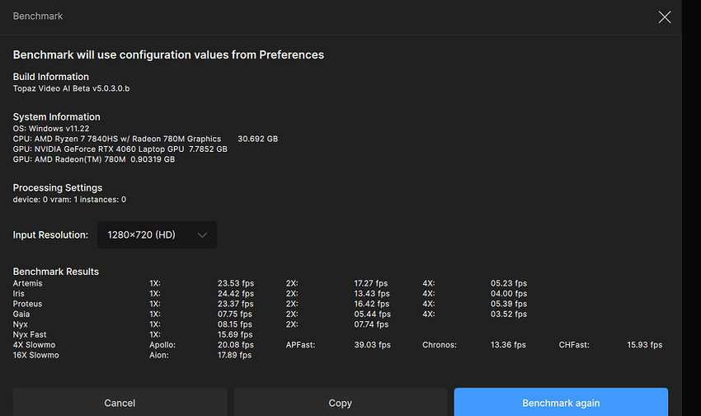The width and height of the screenshot is (701, 416).
Task: Click Chronos result 13.36 fps
Action: (508, 345)
